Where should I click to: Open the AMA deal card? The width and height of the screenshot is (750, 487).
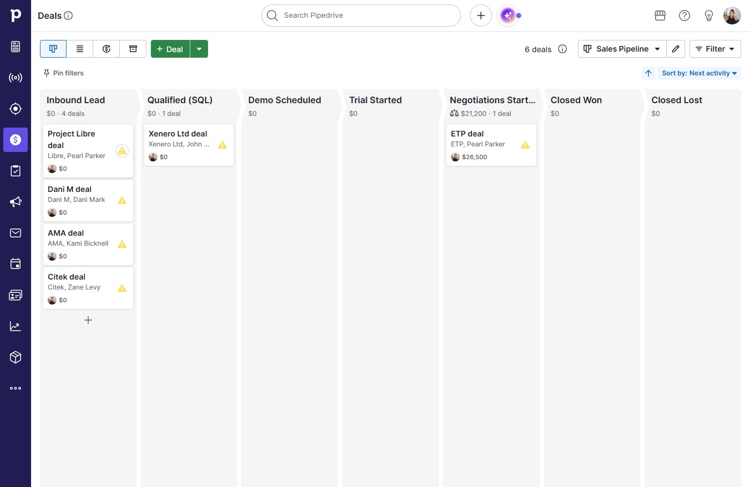(88, 244)
